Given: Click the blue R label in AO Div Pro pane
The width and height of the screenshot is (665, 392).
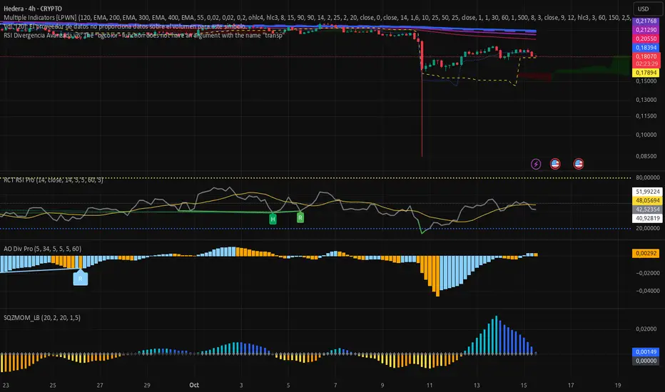Looking at the screenshot, I should point(81,279).
